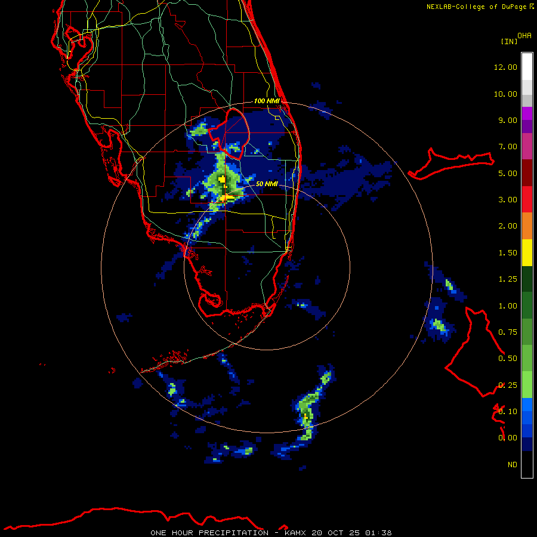Select the 1.25 legend value
This screenshot has height=537, width=537.
[508, 279]
